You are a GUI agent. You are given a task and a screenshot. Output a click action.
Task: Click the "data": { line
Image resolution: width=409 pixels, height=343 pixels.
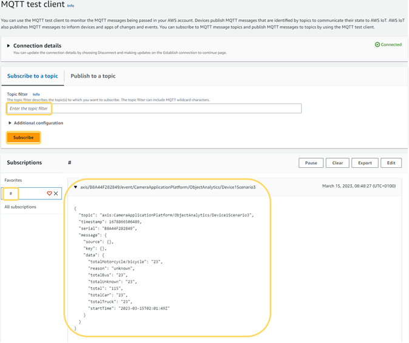94,255
